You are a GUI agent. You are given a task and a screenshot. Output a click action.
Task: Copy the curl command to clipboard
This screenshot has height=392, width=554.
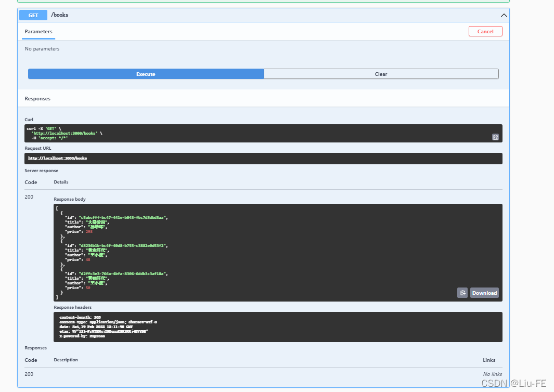tap(495, 137)
